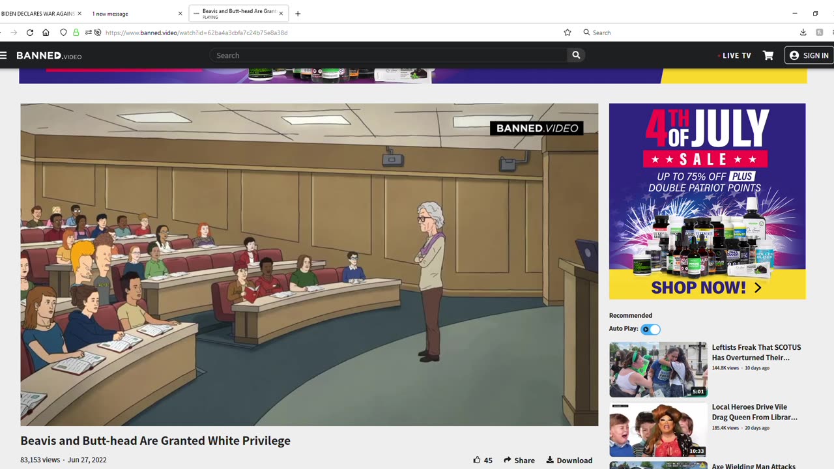The width and height of the screenshot is (834, 469).
Task: Focus the Banned.video search field
Action: tap(389, 55)
